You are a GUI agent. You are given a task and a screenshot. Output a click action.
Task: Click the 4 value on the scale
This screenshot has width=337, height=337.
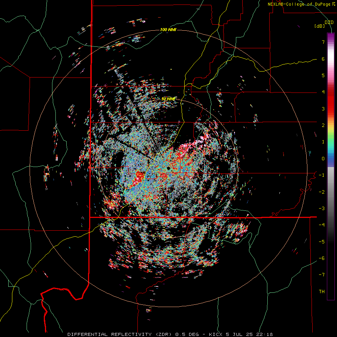click(x=323, y=92)
